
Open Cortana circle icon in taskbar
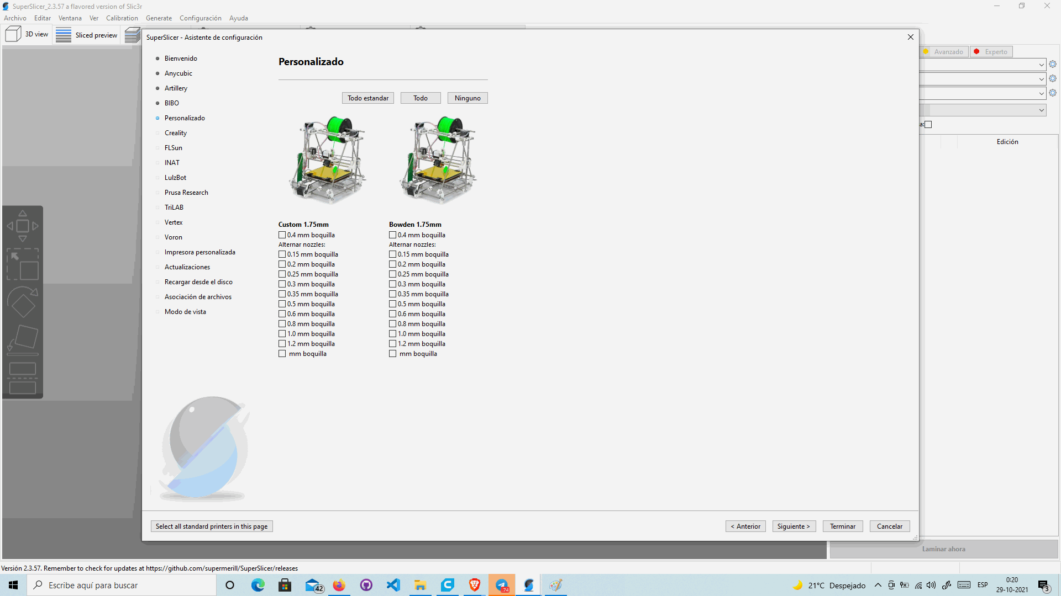click(230, 585)
